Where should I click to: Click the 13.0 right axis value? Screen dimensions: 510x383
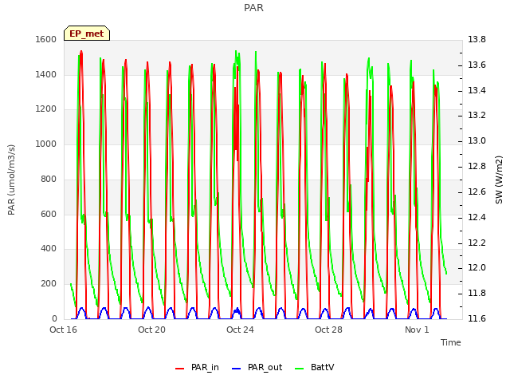click(477, 140)
